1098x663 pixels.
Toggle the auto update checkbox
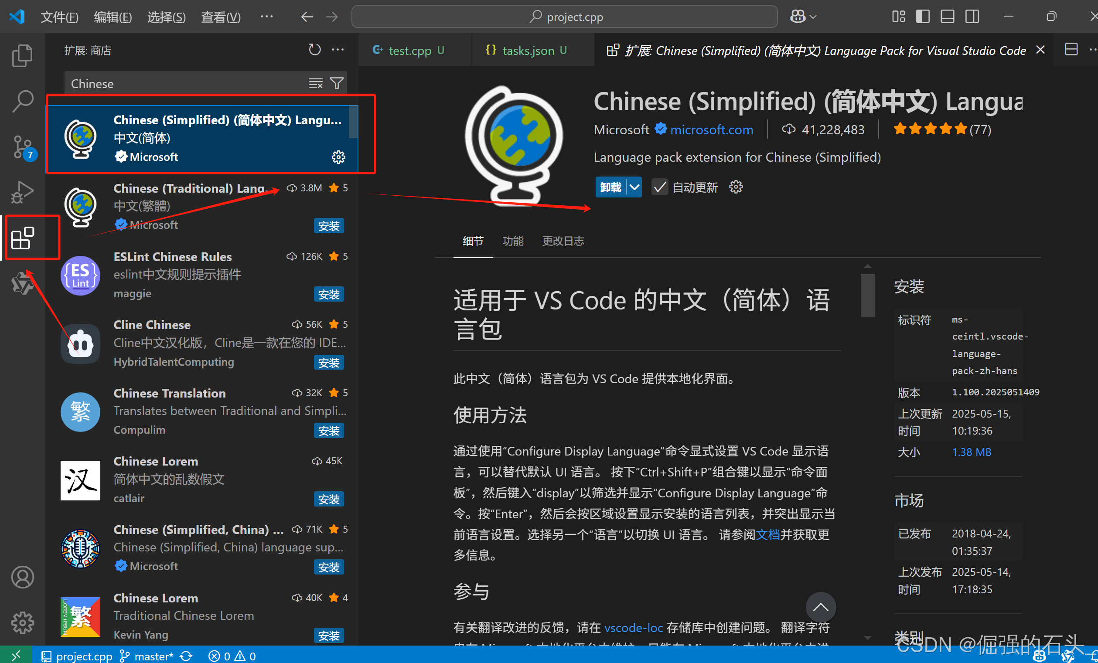[x=659, y=187]
